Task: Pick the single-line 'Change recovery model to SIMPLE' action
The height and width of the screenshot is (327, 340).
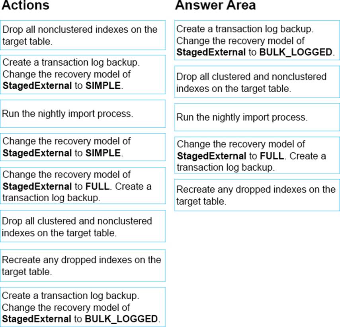Action: [82, 147]
